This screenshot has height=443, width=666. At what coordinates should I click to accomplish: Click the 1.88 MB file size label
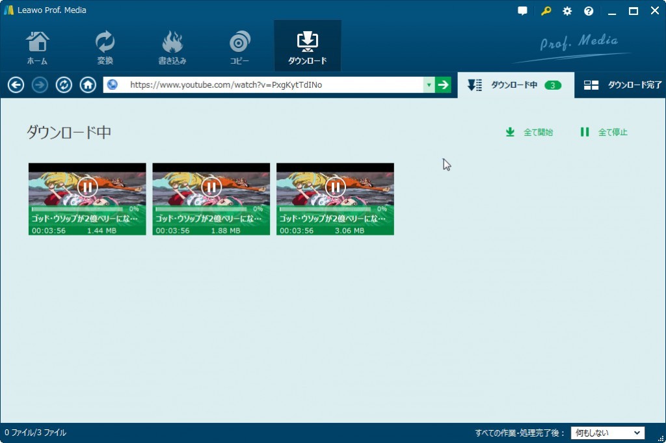pyautogui.click(x=226, y=231)
